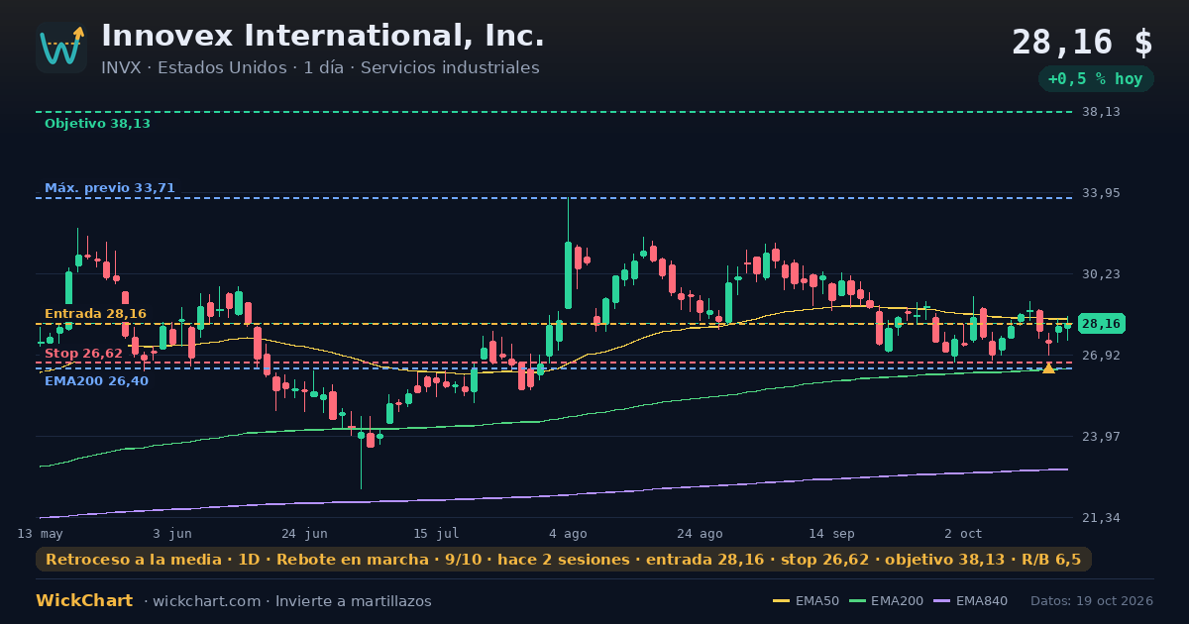Click the 4 ago date label
Image resolution: width=1189 pixels, height=624 pixels.
pyautogui.click(x=568, y=534)
